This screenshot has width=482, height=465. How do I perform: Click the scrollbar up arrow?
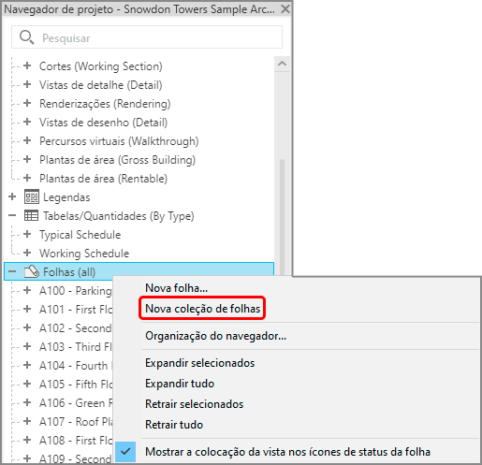282,64
